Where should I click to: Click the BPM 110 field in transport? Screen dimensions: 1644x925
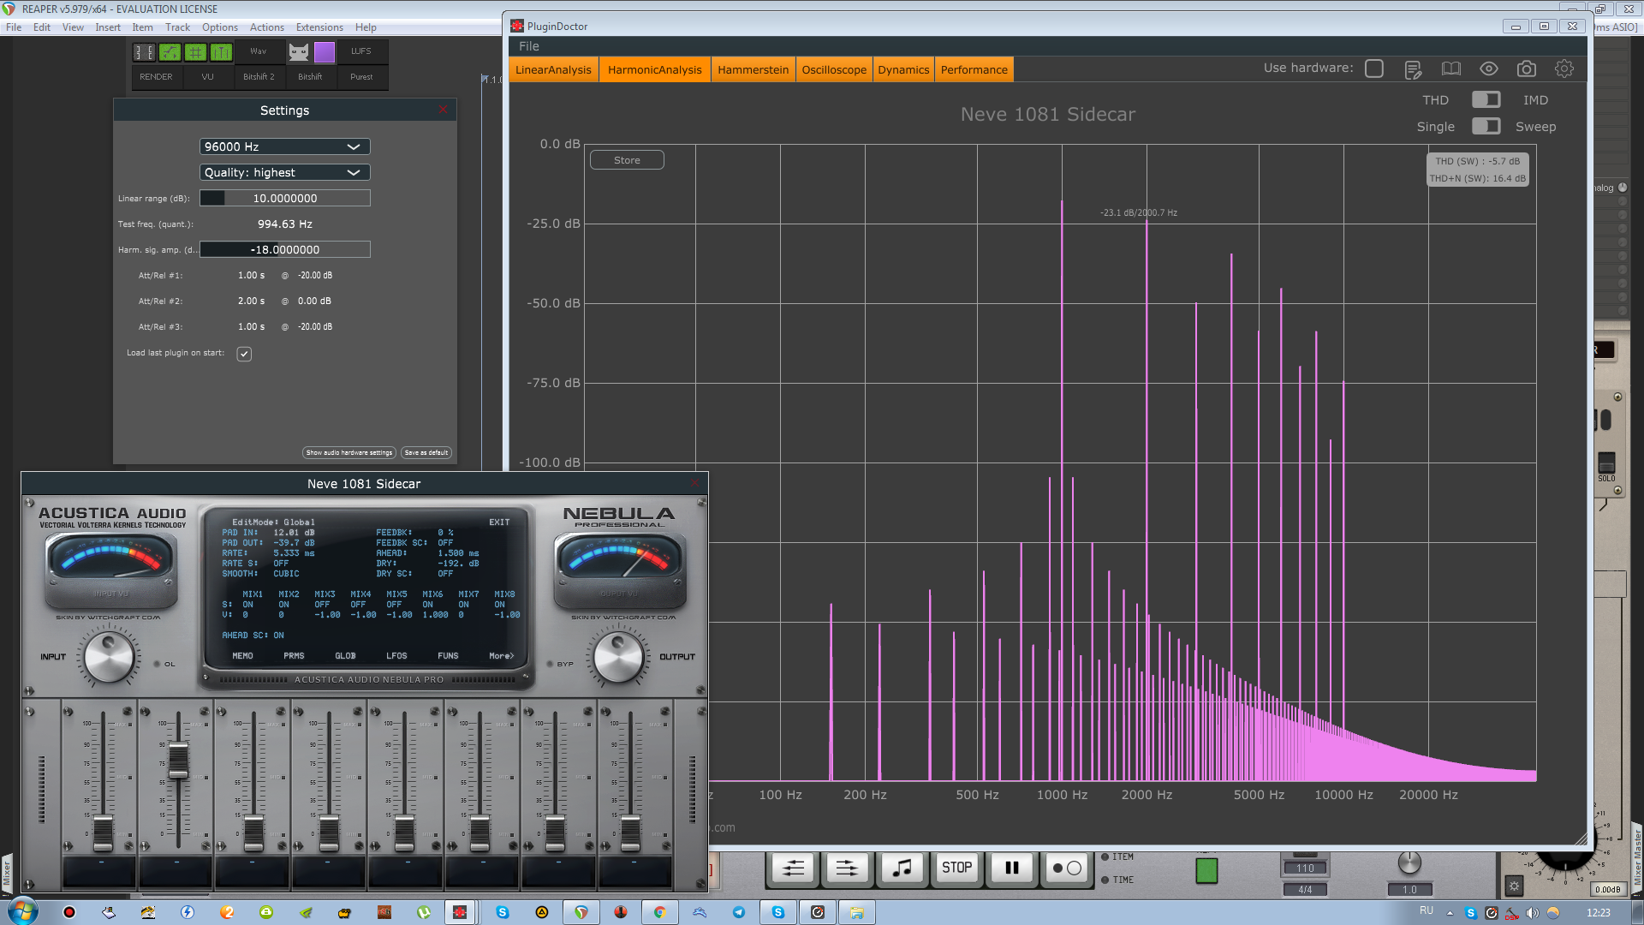pos(1305,868)
